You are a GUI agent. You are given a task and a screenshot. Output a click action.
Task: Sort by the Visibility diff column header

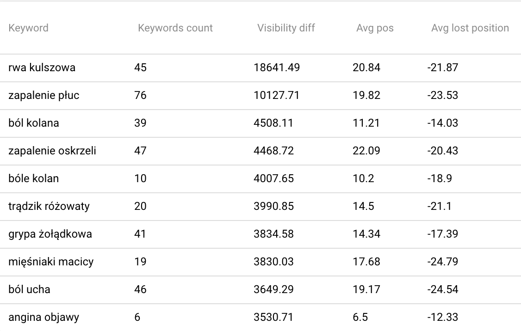(x=286, y=28)
